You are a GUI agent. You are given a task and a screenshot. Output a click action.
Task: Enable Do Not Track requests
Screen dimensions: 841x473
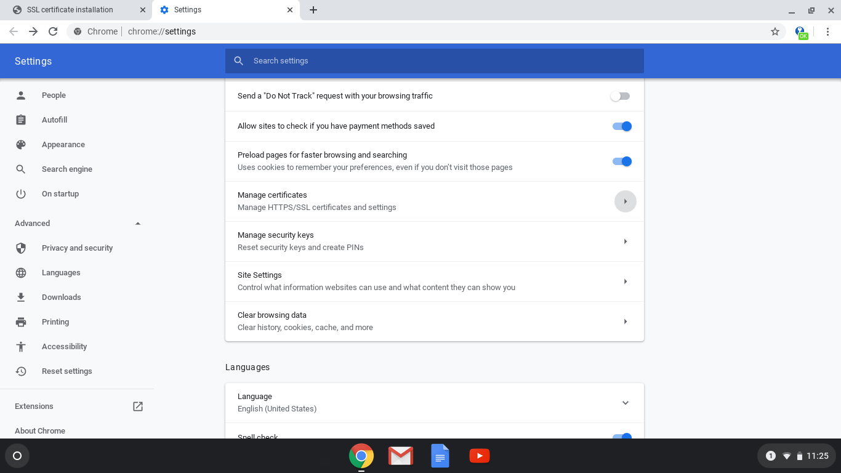pos(620,95)
